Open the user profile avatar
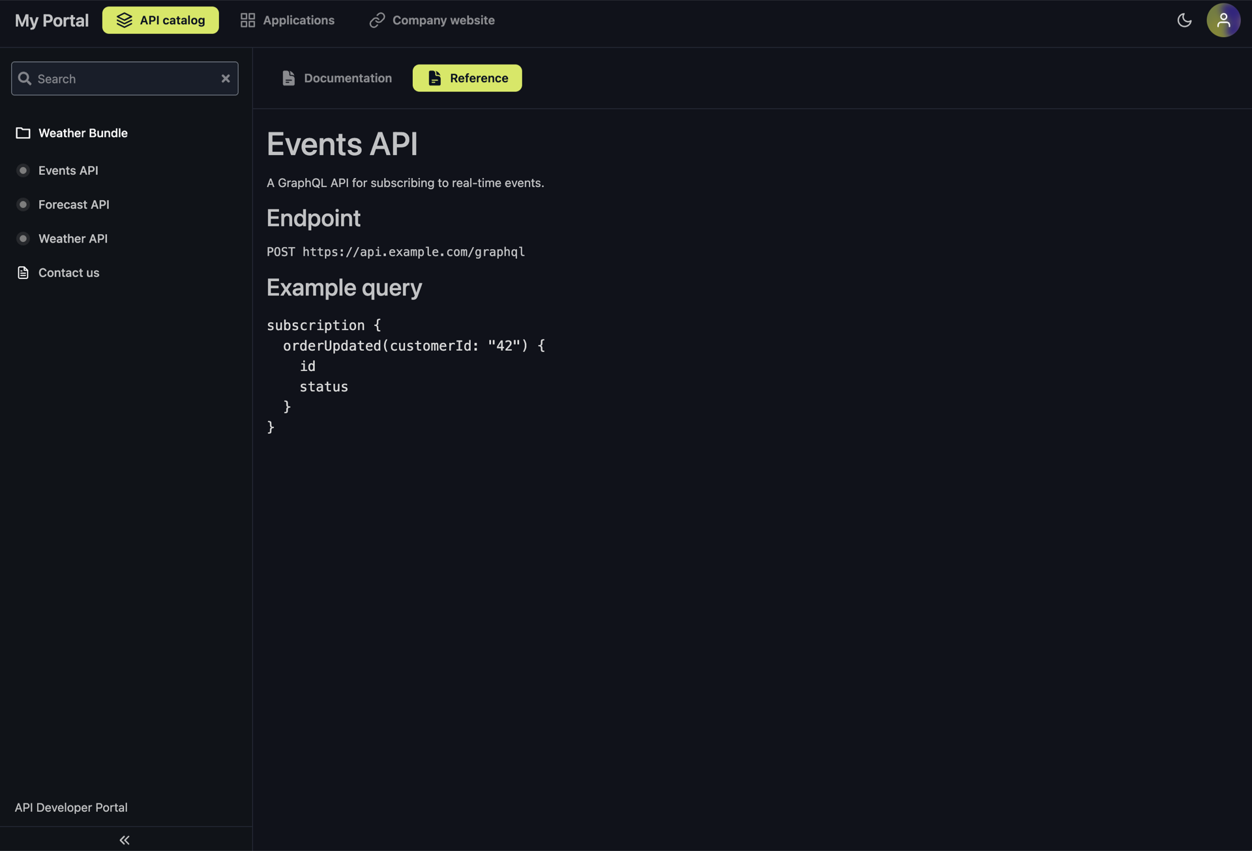 tap(1223, 20)
